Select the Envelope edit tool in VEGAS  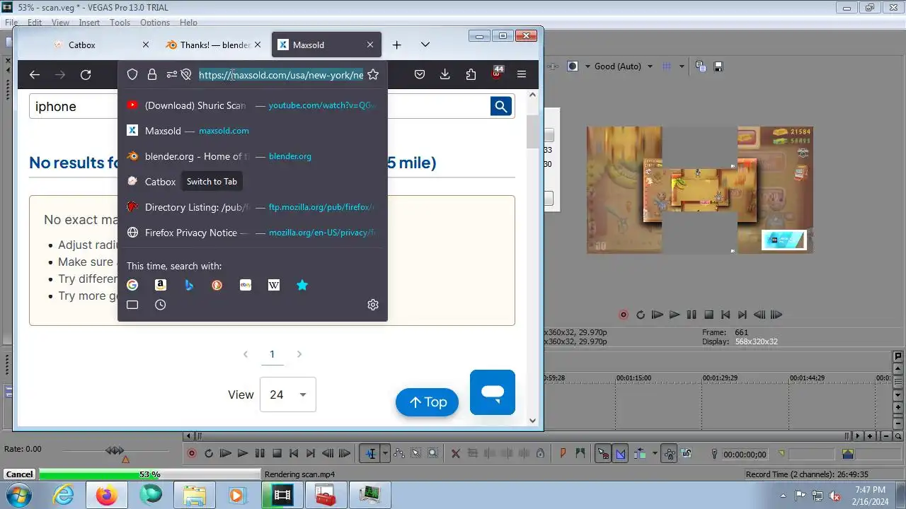pyautogui.click(x=399, y=453)
